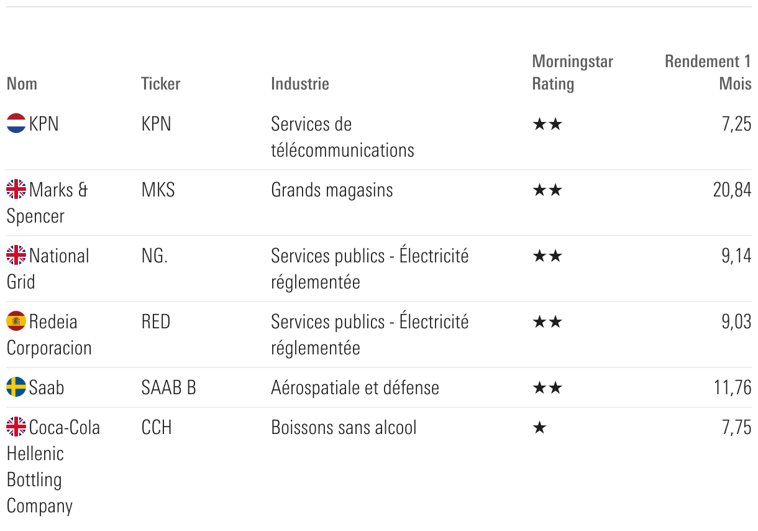The height and width of the screenshot is (531, 758).
Task: Sort by Rendement 1 Mois header
Action: 708,72
